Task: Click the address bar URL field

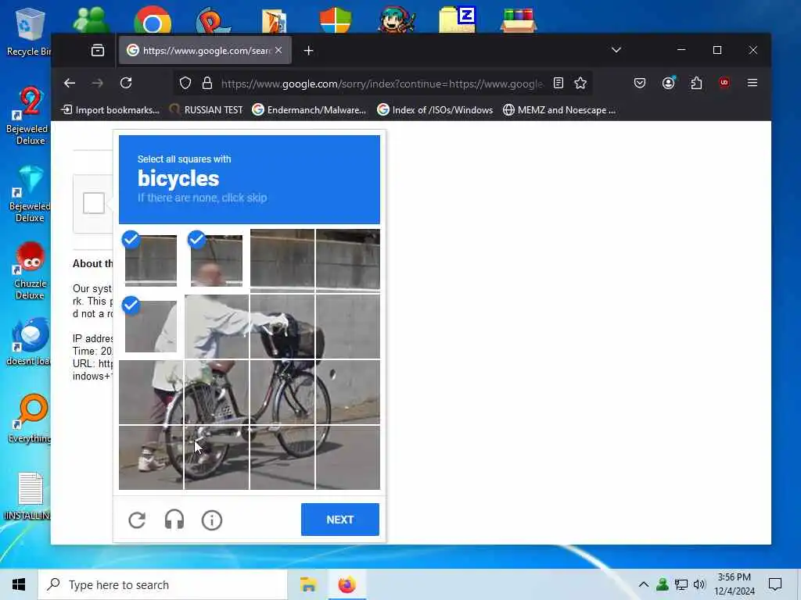Action: [382, 83]
